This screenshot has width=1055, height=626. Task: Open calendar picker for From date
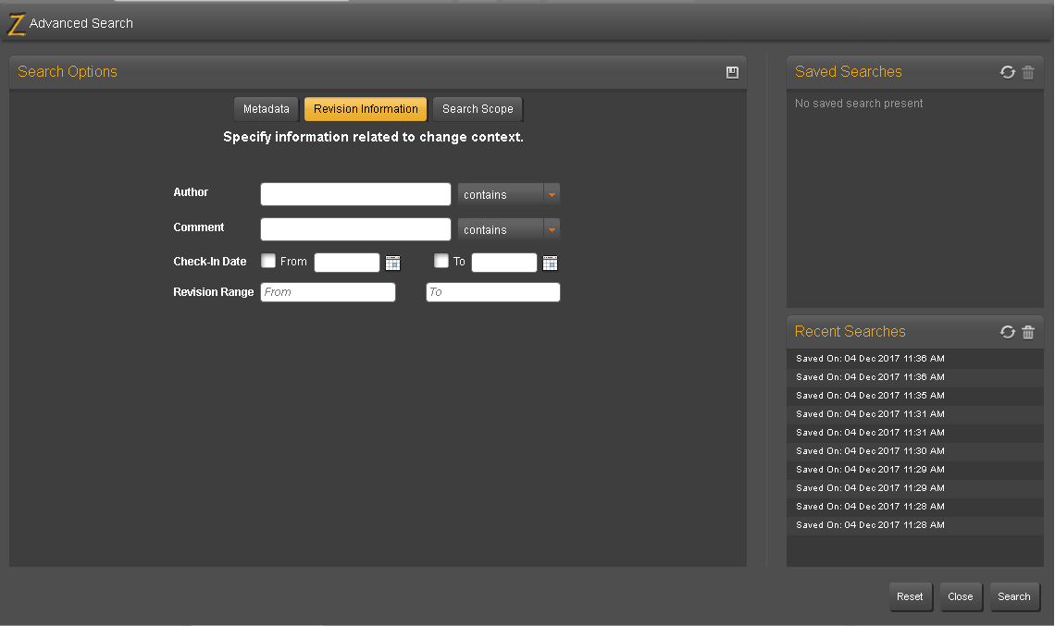click(393, 263)
